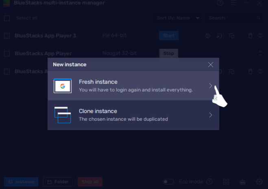Image resolution: width=268 pixels, height=189 pixels.
Task: Start BlueStacks App Player 3
Action: tap(169, 35)
